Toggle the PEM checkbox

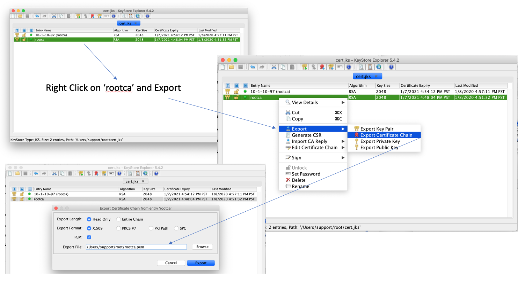point(89,237)
